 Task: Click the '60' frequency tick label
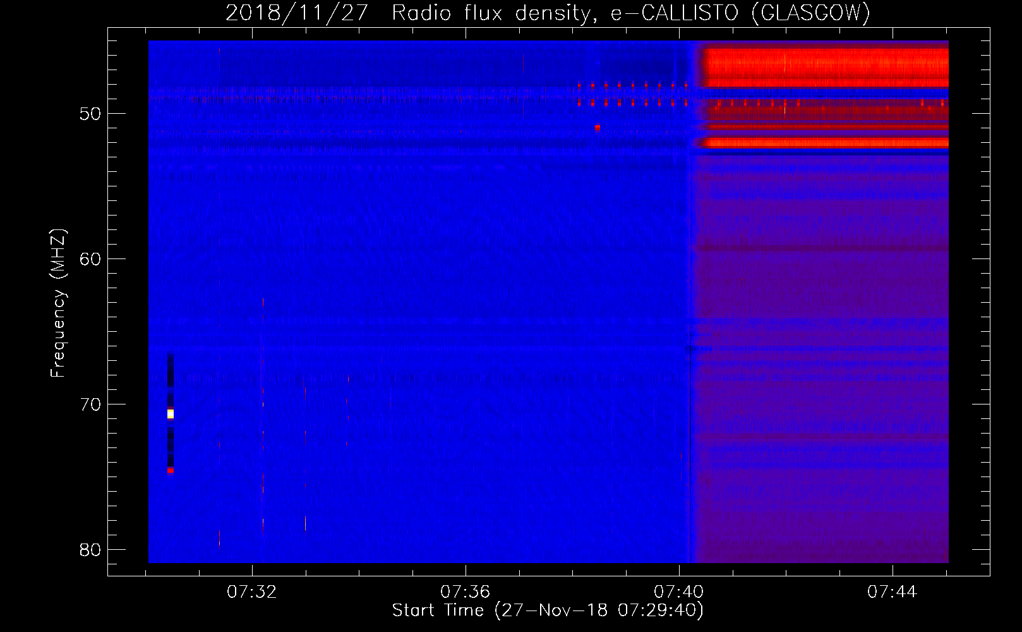91,259
